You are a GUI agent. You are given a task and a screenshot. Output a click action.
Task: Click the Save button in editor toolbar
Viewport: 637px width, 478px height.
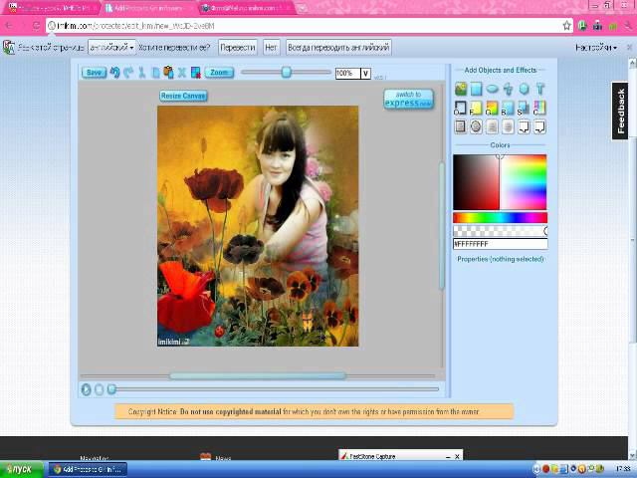94,73
